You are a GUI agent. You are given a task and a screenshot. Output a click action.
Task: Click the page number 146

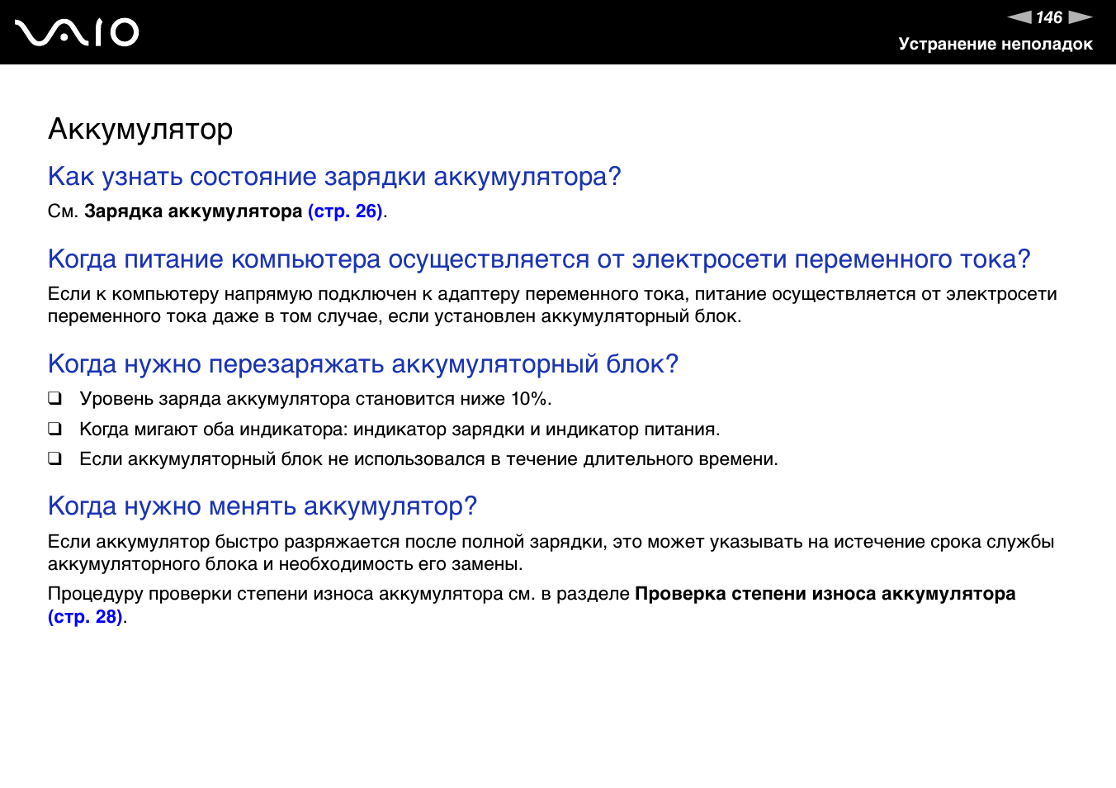point(1049,17)
